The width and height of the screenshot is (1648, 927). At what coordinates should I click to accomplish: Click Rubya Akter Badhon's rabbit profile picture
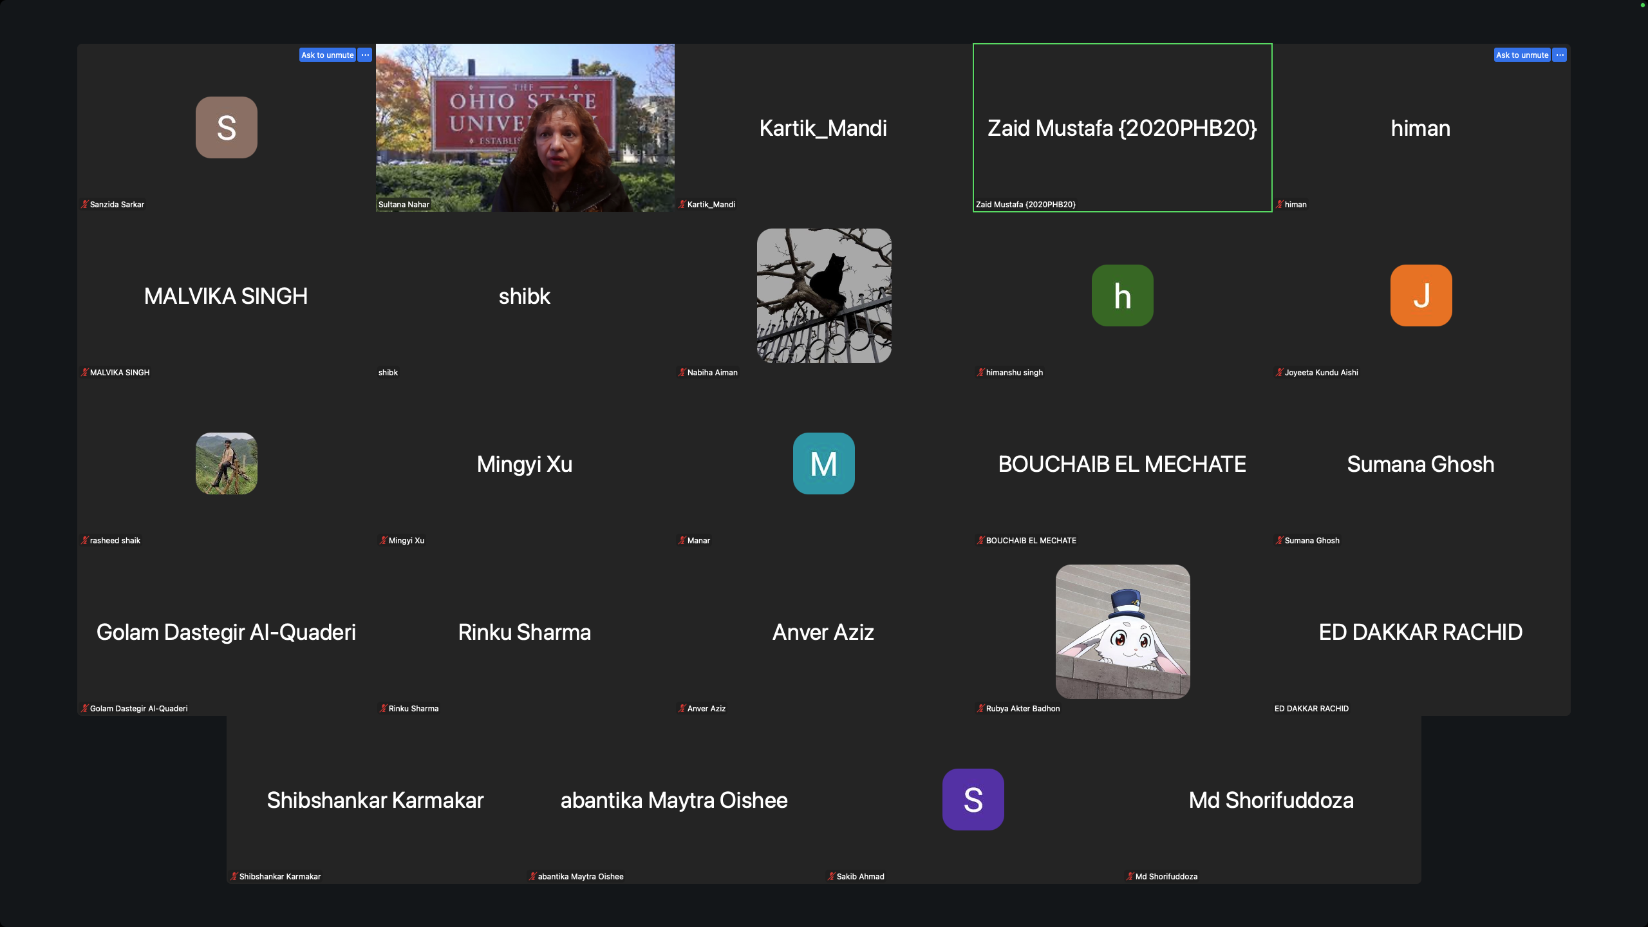1122,632
